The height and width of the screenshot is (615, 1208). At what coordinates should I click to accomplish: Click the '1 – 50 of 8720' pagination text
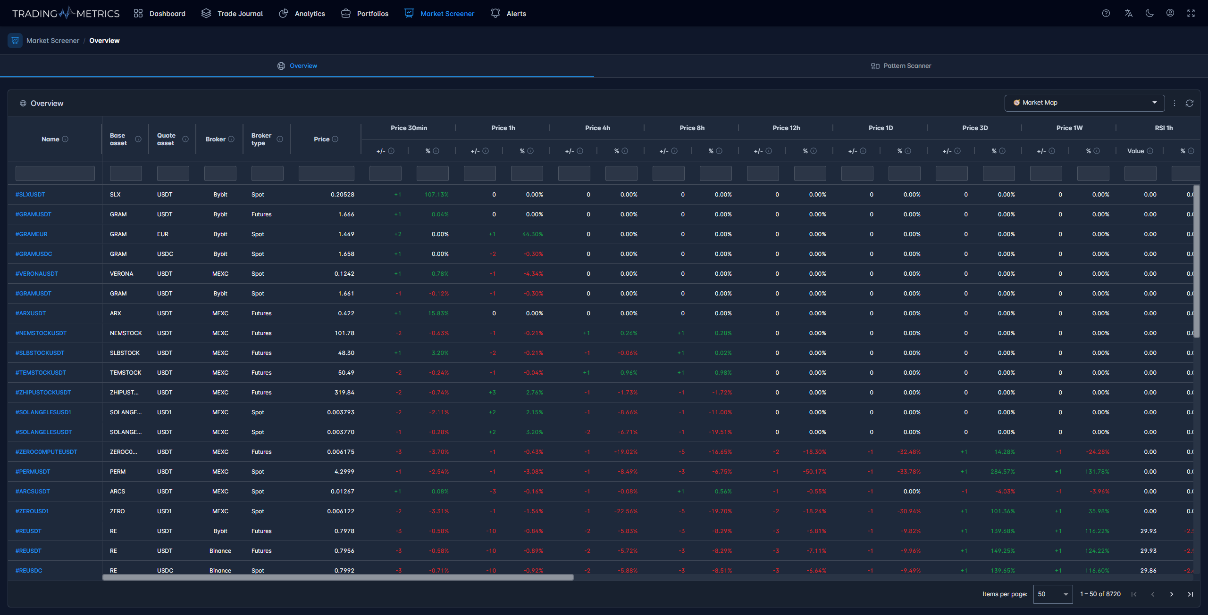pyautogui.click(x=1100, y=594)
